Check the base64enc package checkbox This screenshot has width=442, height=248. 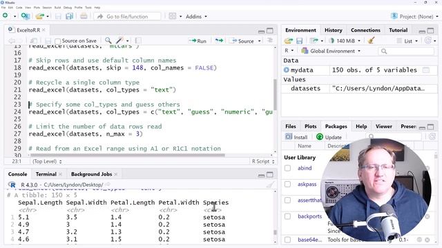287,240
